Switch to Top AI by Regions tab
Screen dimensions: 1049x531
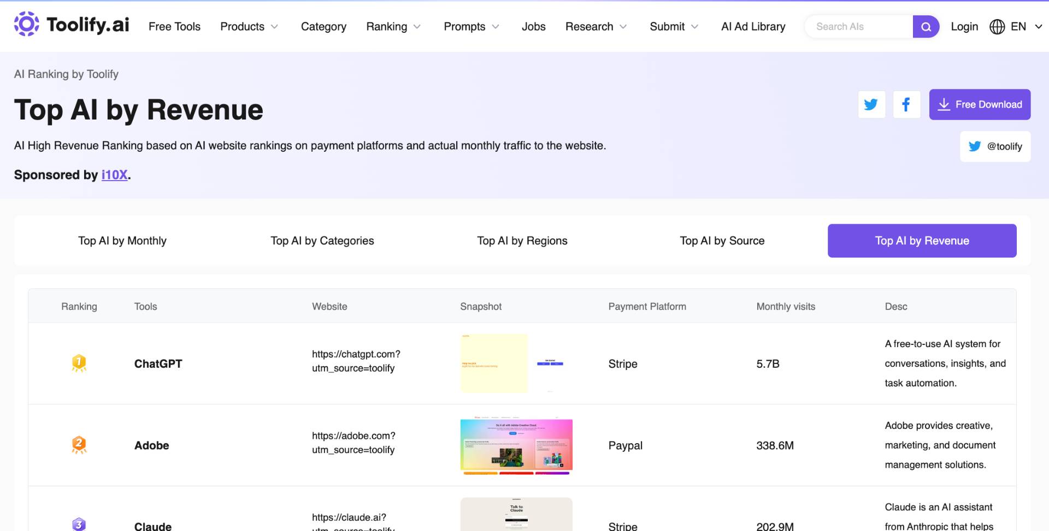click(522, 241)
